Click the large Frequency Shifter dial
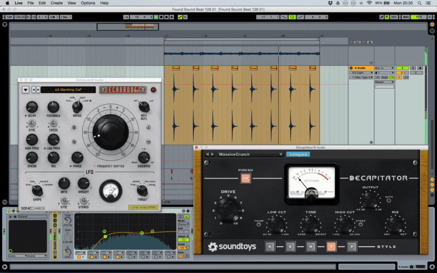Viewport: 437px width, 273px height. 110,132
